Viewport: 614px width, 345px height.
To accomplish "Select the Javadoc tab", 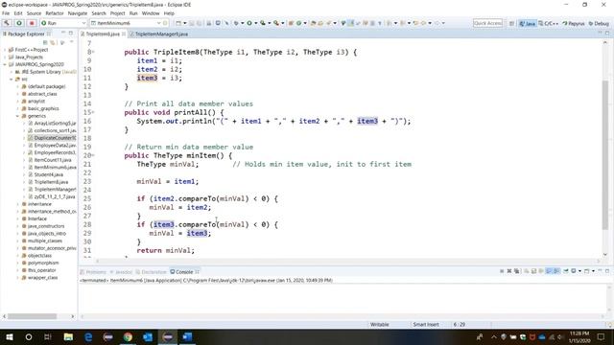I will (121, 272).
